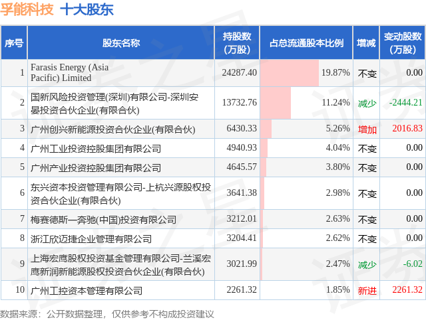Screen dimensions: 426x320
Task: Click the red 新进 label in row 10
Action: pyautogui.click(x=367, y=291)
